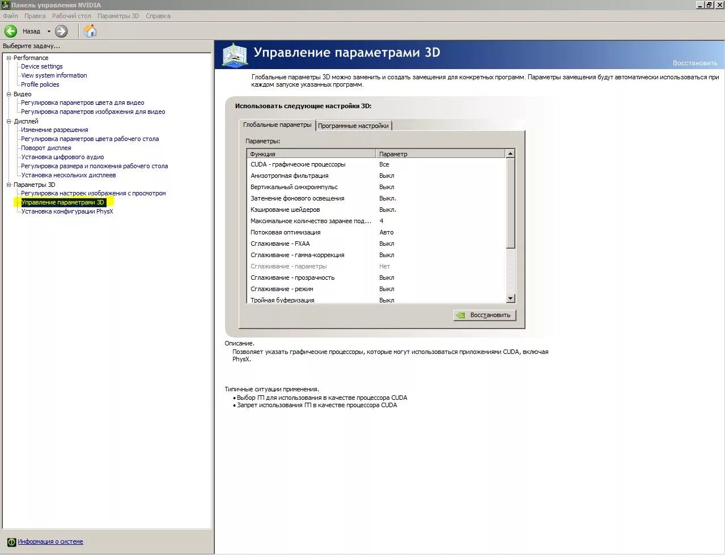The image size is (725, 555).
Task: Open Поворот дисплея page
Action: 46,148
